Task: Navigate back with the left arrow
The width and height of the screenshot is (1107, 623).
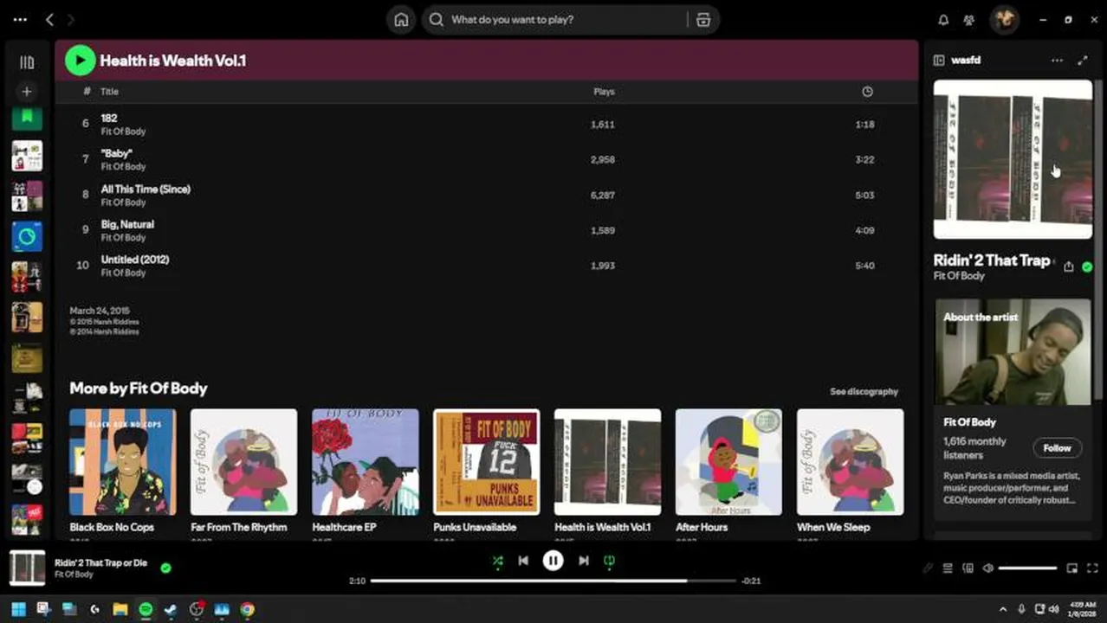Action: point(50,19)
